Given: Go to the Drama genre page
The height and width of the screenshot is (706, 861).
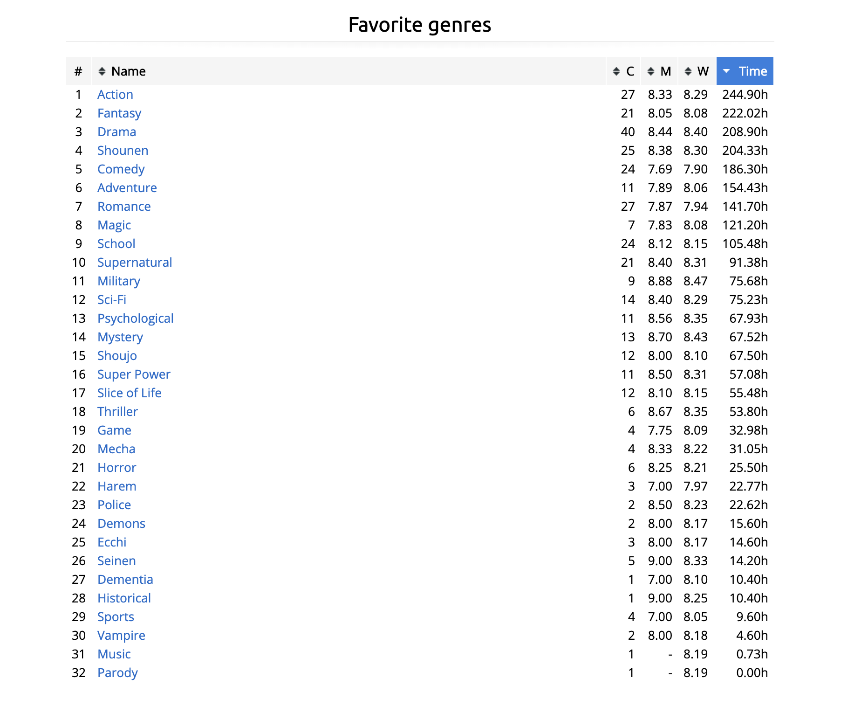Looking at the screenshot, I should (117, 132).
